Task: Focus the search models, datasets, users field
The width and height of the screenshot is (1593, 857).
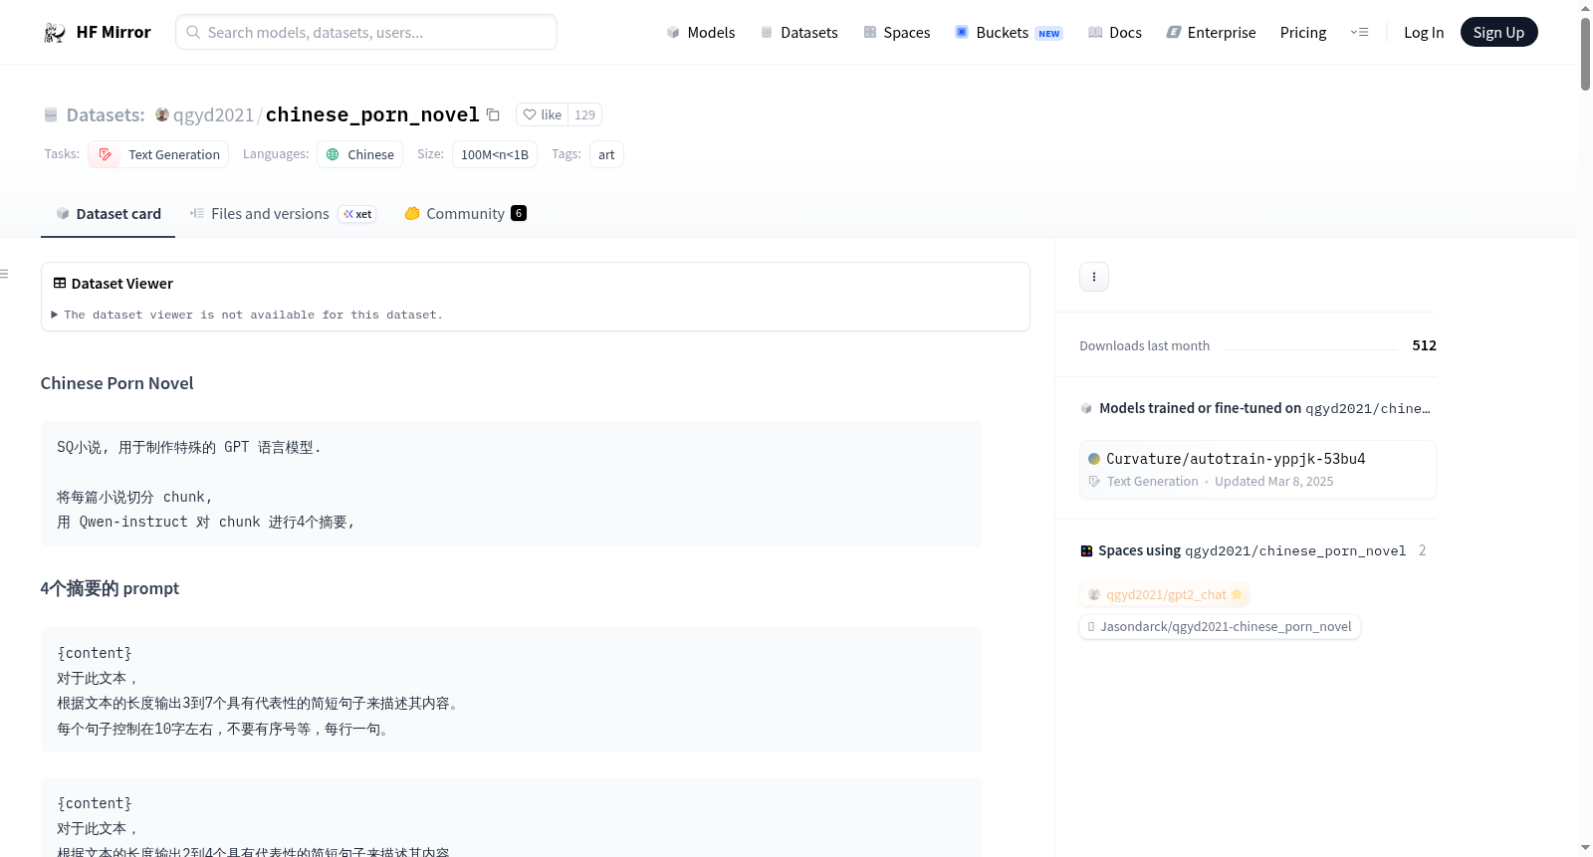Action: 366,32
